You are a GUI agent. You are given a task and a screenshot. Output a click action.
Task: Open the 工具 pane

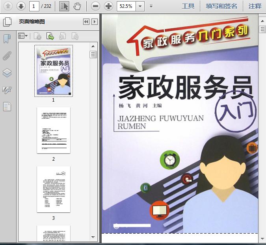tap(188, 6)
